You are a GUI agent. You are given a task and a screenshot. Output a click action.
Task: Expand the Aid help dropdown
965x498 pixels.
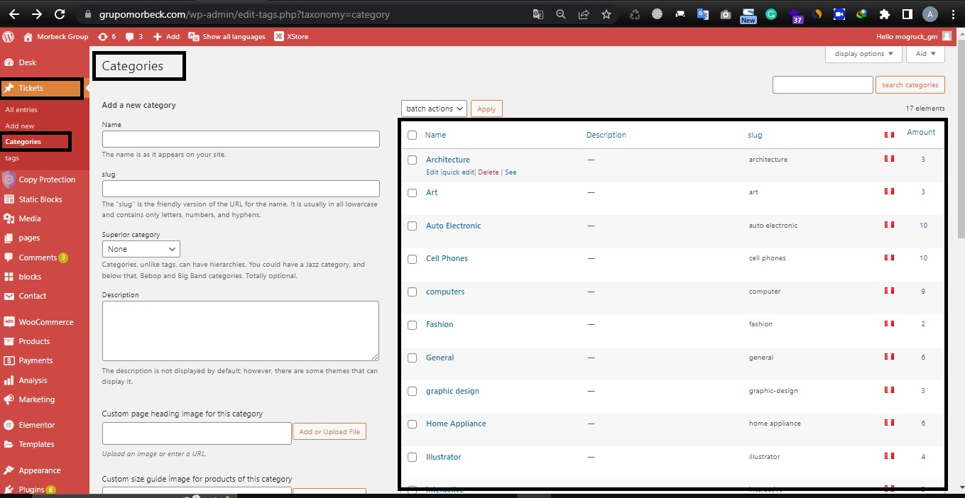point(925,54)
